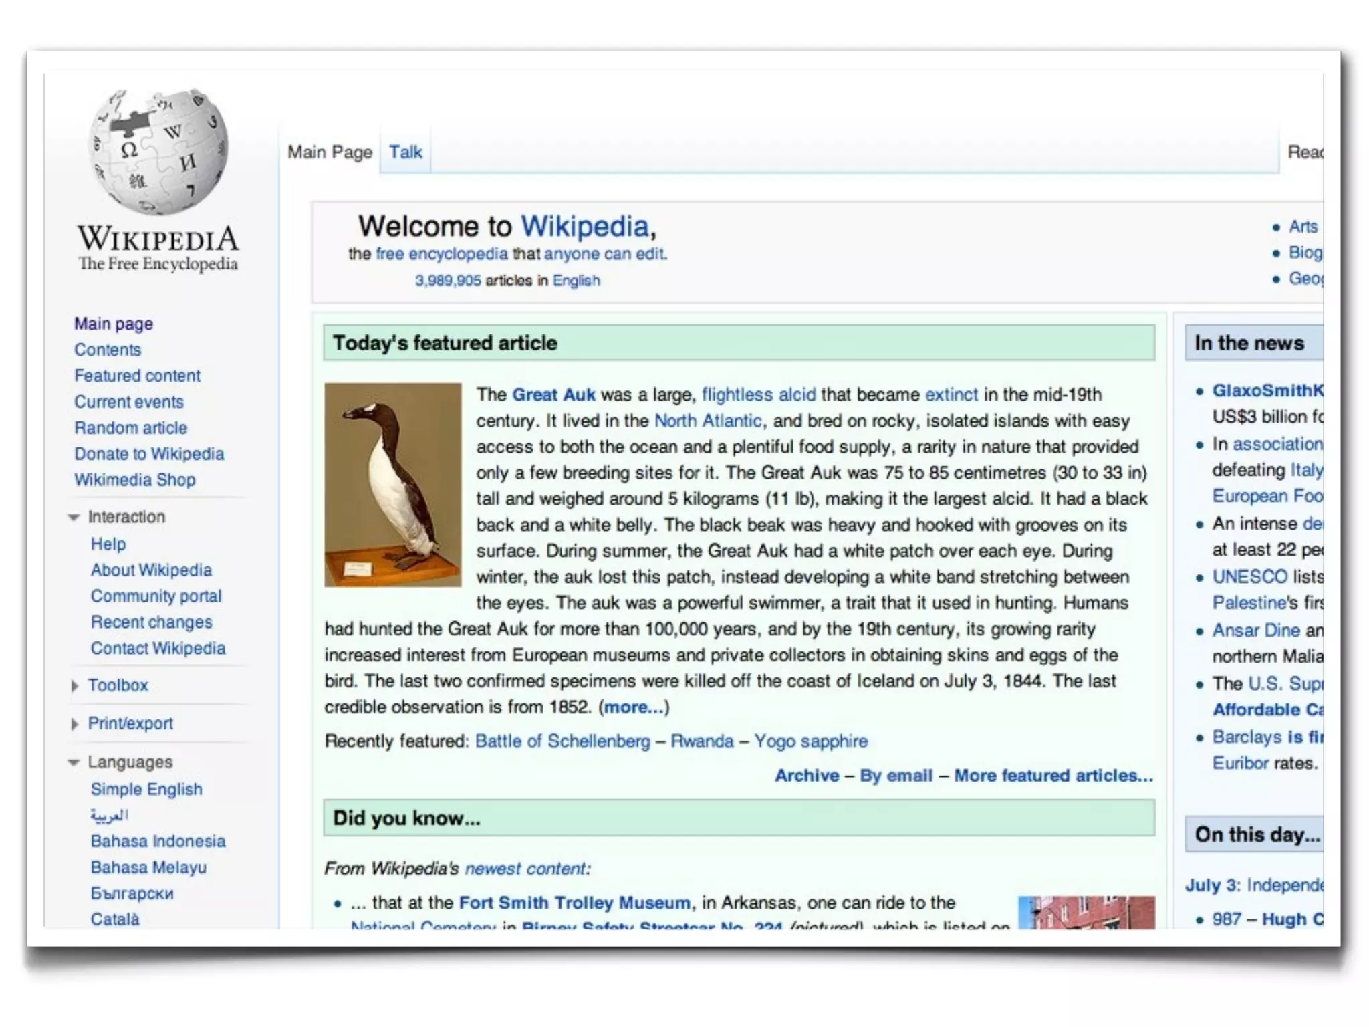Click the Wikipedia globe logo

[x=158, y=152]
